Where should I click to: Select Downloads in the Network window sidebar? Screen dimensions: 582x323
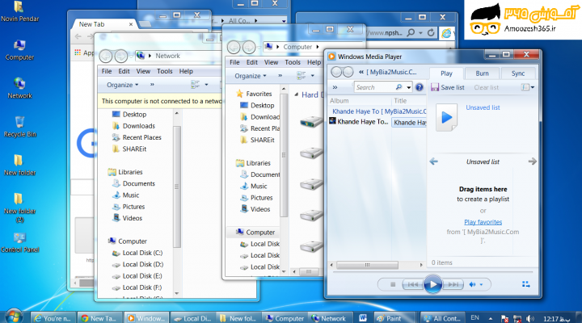pyautogui.click(x=139, y=126)
